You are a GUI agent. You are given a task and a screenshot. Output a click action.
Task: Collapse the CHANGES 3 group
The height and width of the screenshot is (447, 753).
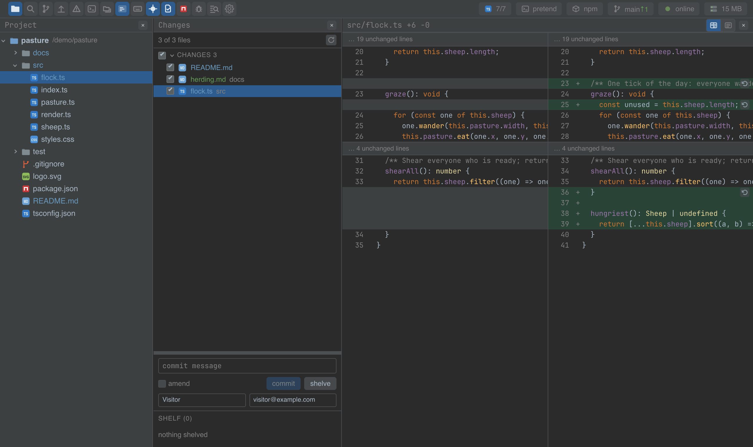(x=172, y=55)
